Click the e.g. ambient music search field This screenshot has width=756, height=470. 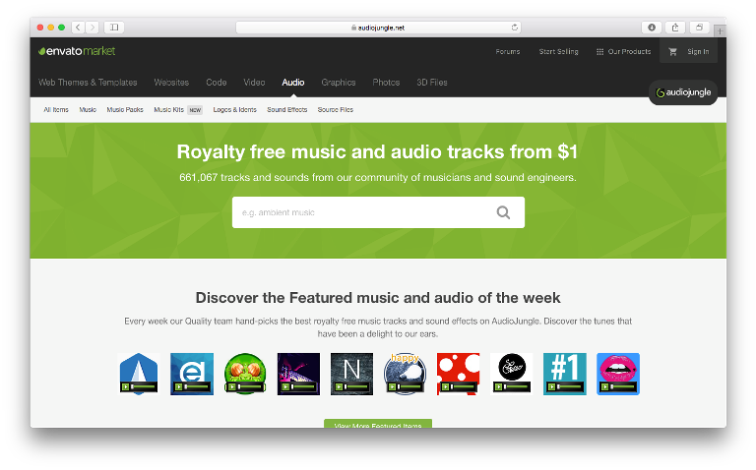[378, 212]
